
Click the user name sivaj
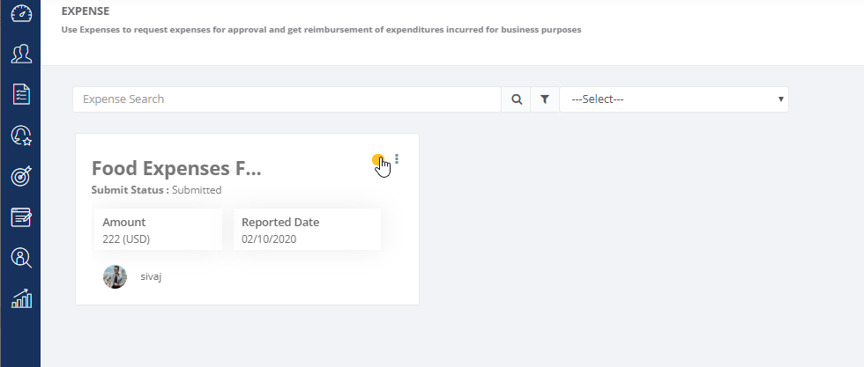tap(151, 276)
